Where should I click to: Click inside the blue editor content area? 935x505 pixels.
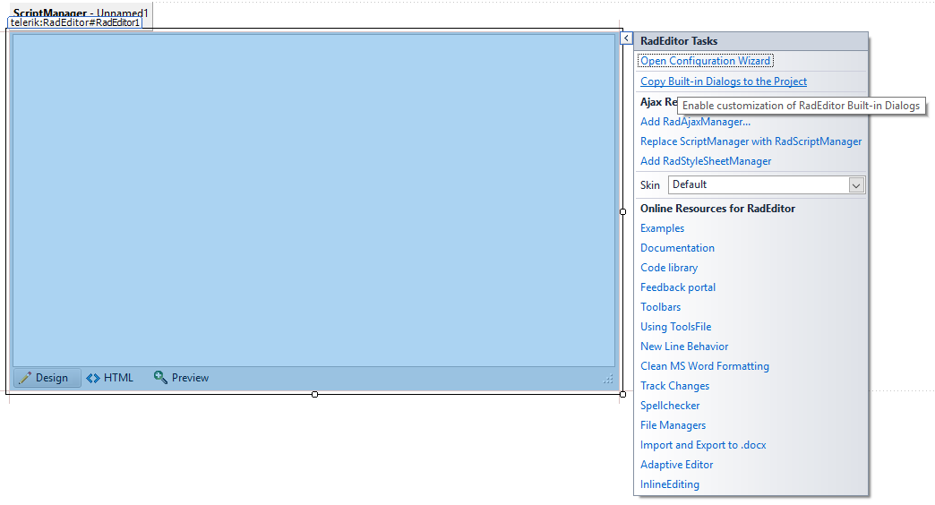click(313, 199)
